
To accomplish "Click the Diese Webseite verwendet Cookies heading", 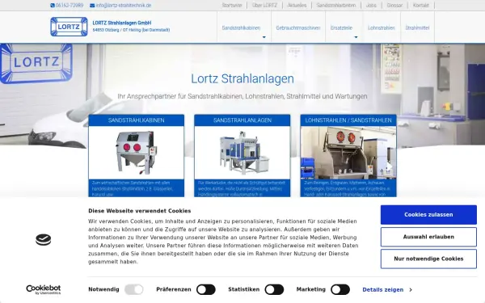I will pos(140,211).
